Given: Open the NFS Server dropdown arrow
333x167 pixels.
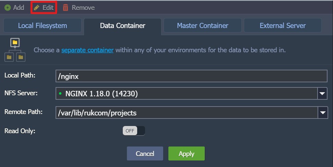Looking at the screenshot, I should point(322,94).
